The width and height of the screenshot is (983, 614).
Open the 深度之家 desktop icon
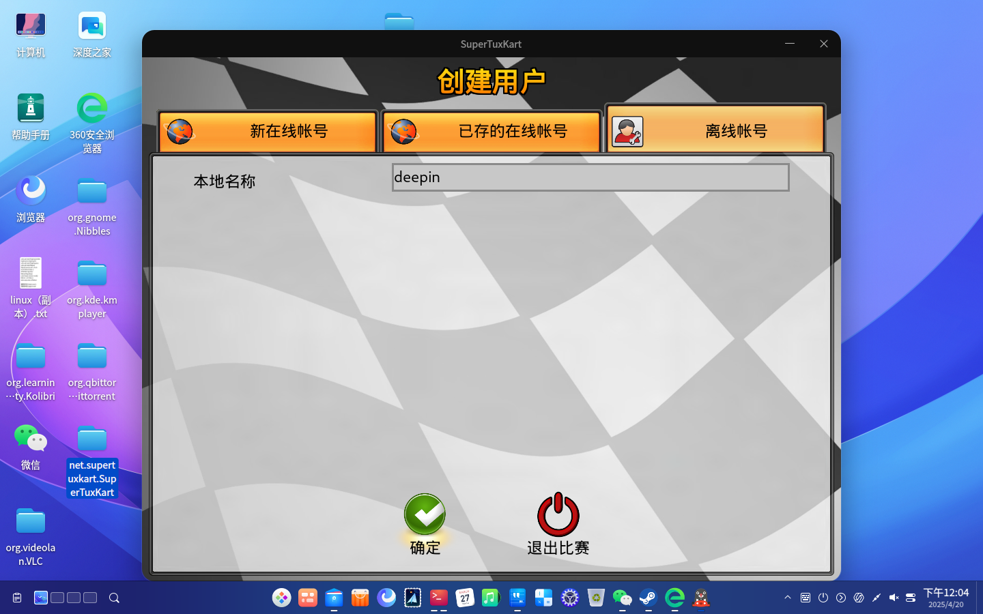click(x=92, y=35)
